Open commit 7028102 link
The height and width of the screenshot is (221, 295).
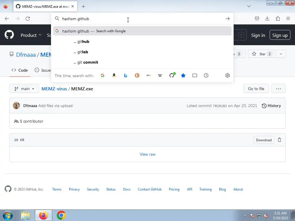pyautogui.click(x=220, y=106)
